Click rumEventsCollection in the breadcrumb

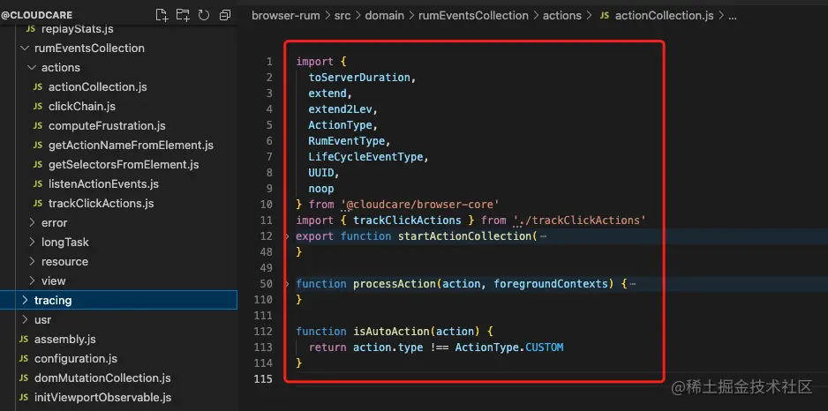pyautogui.click(x=473, y=16)
